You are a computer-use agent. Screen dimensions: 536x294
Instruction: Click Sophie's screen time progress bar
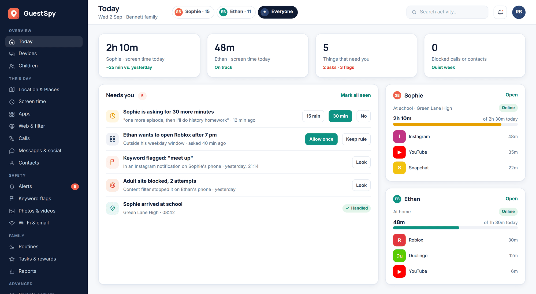point(455,124)
